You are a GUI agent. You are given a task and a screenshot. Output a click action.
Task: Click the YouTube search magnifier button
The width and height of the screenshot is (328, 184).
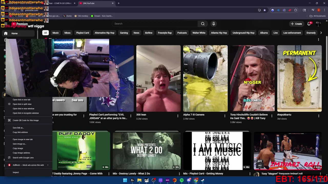(203, 24)
